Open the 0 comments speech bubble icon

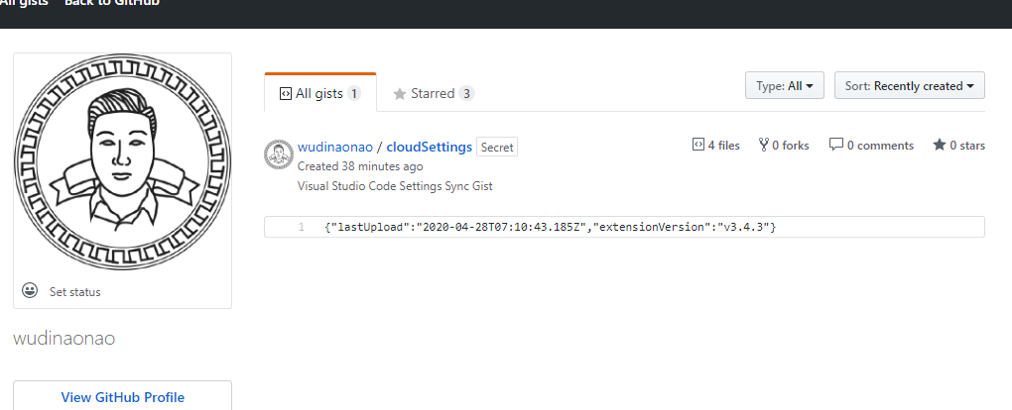tap(836, 146)
